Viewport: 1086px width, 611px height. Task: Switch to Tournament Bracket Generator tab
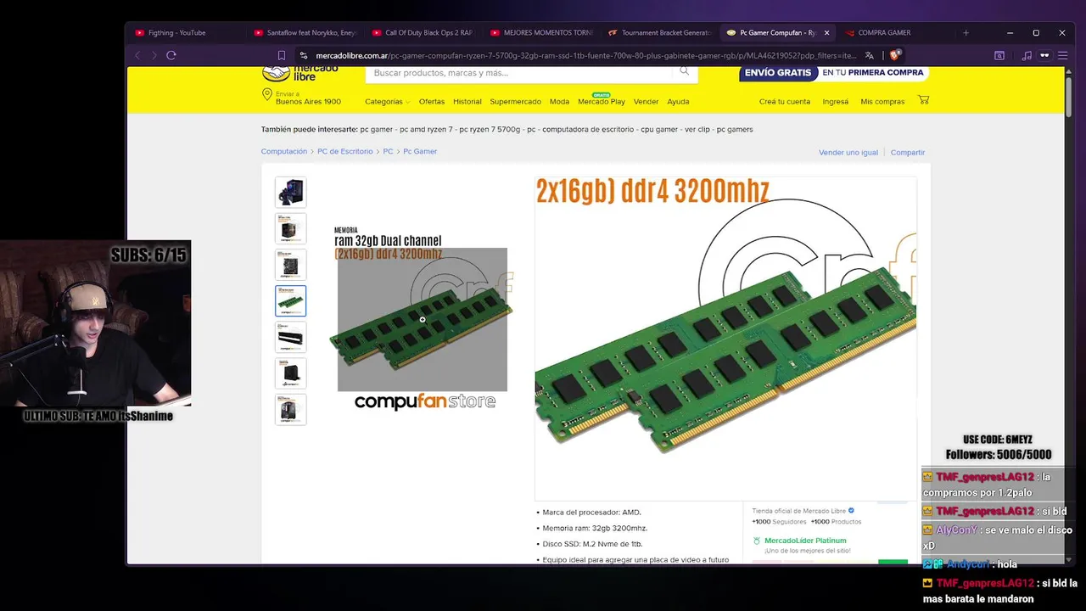pyautogui.click(x=658, y=32)
